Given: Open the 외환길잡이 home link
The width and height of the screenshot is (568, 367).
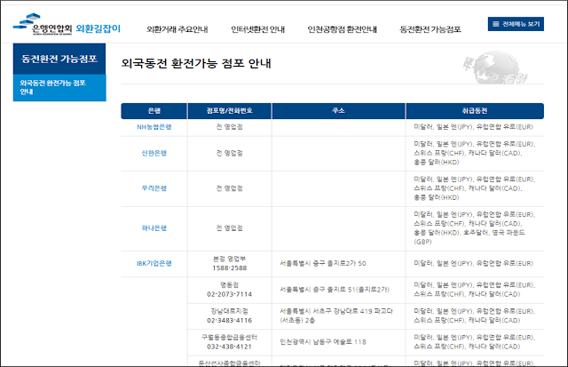Looking at the screenshot, I should [x=99, y=28].
